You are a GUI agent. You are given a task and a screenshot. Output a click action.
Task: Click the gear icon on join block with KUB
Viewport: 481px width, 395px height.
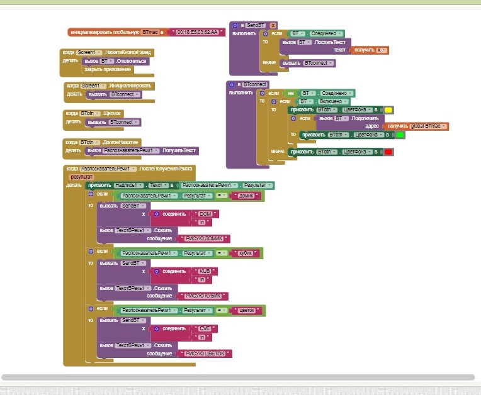click(x=157, y=271)
